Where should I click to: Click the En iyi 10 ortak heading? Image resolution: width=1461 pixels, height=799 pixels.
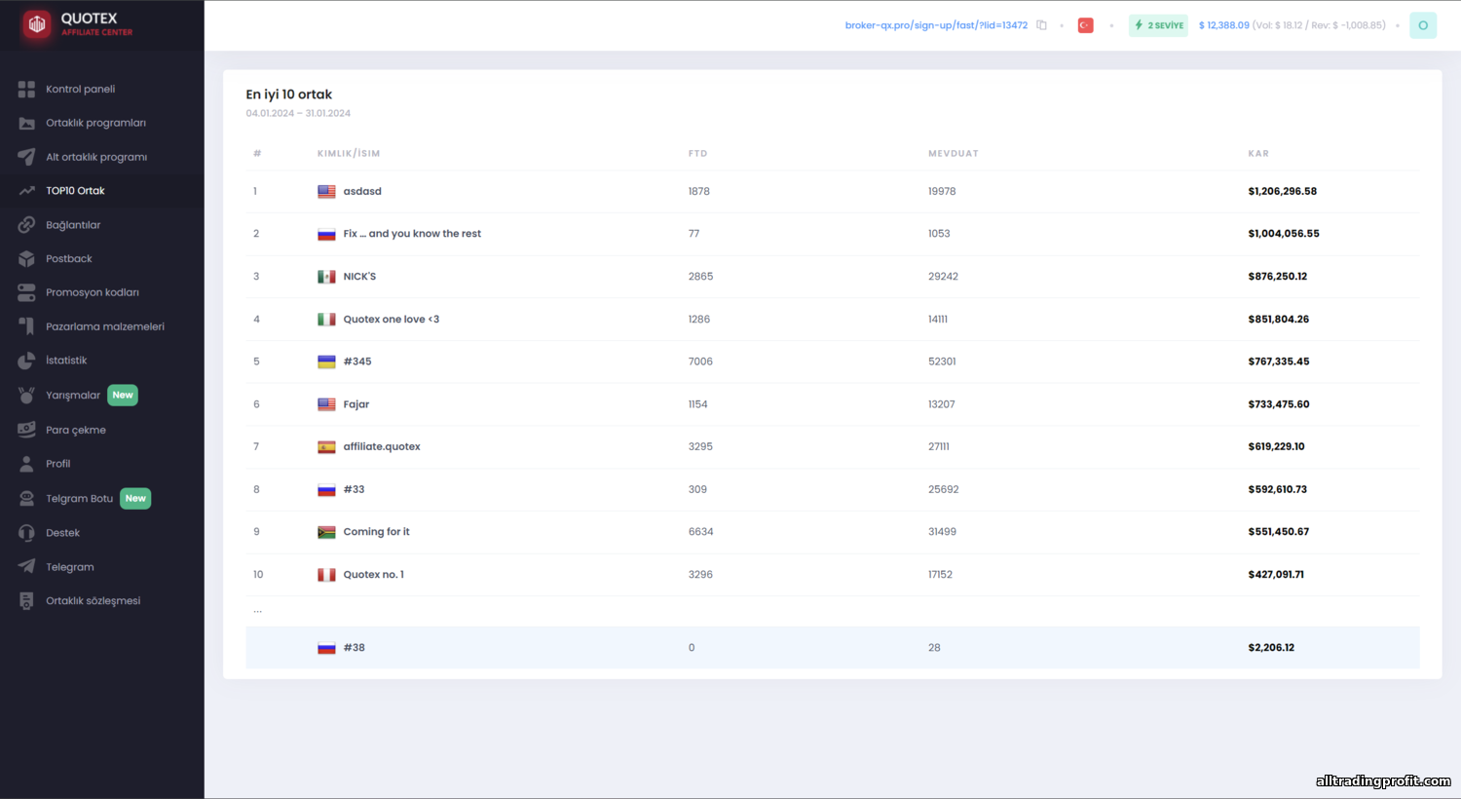click(x=289, y=95)
